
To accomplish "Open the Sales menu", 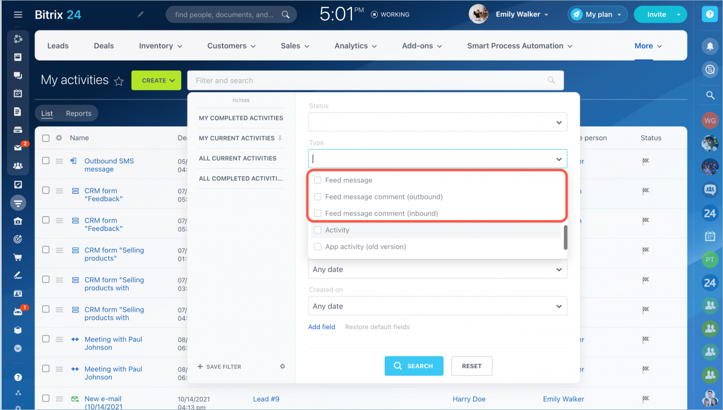I will tap(295, 46).
